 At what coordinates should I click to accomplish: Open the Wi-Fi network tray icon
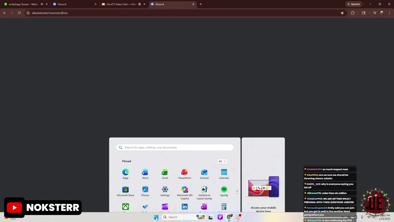[369, 217]
